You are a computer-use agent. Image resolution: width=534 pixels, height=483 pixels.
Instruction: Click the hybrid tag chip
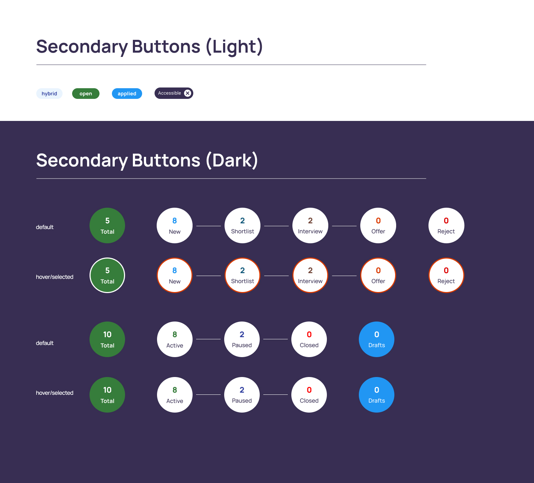pyautogui.click(x=49, y=94)
